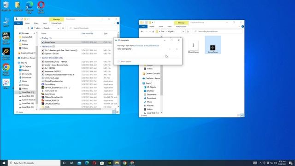Viewport: 295px width, 166px height.
Task: Expand More details in move dialog
Action: [124, 61]
